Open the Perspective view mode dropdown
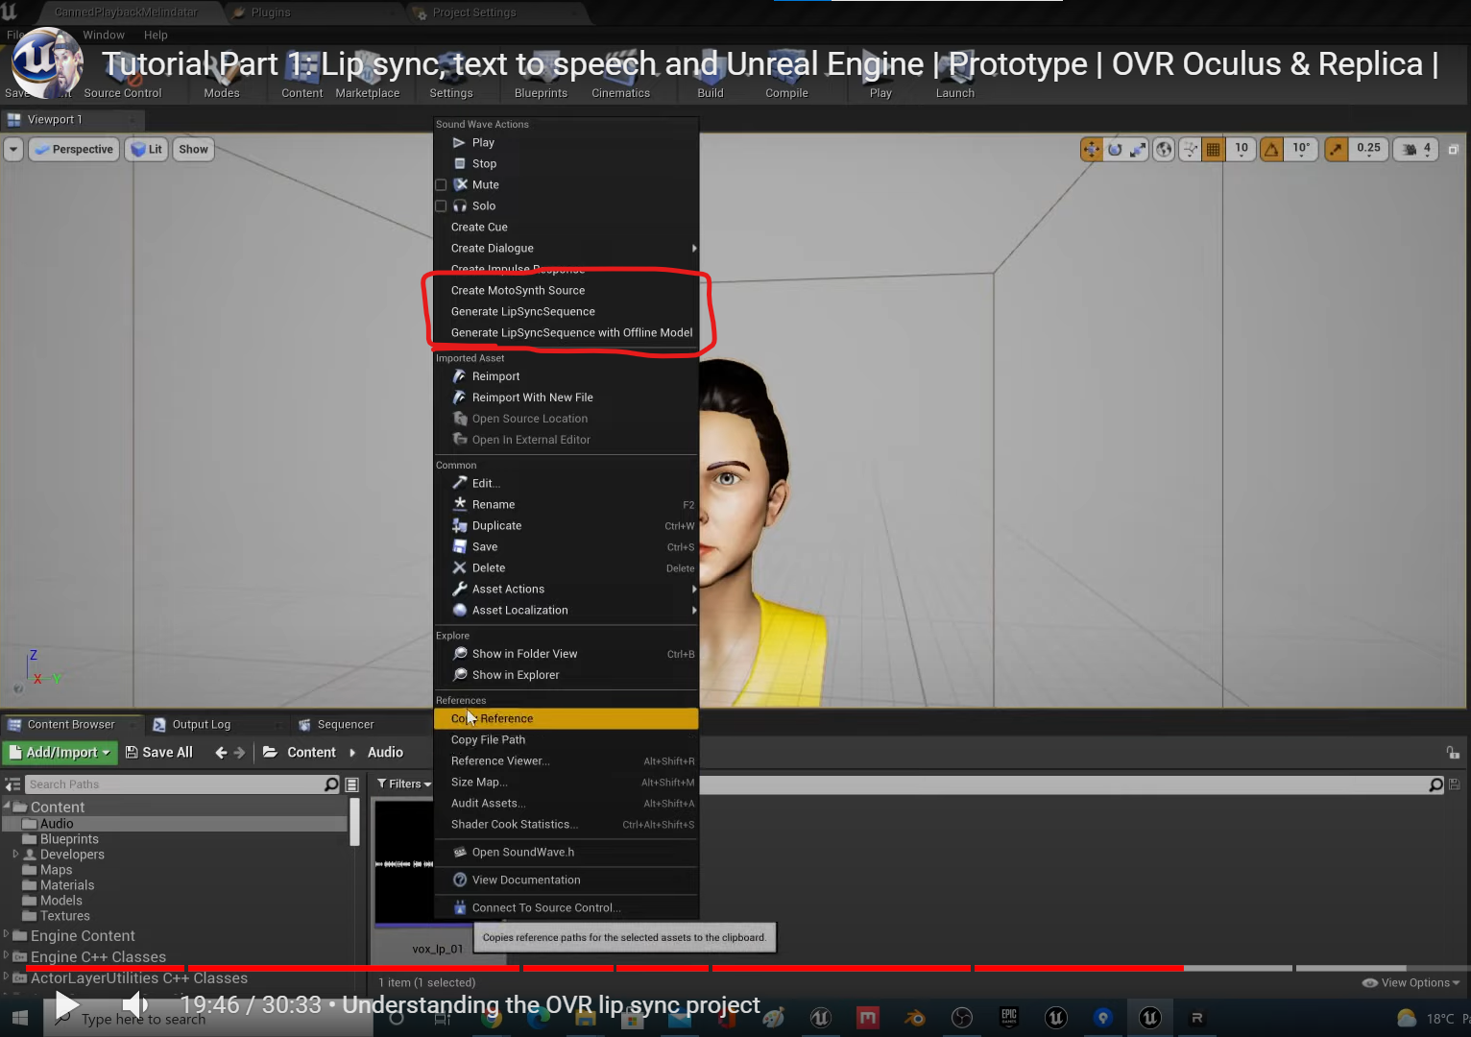1471x1037 pixels. pos(74,149)
